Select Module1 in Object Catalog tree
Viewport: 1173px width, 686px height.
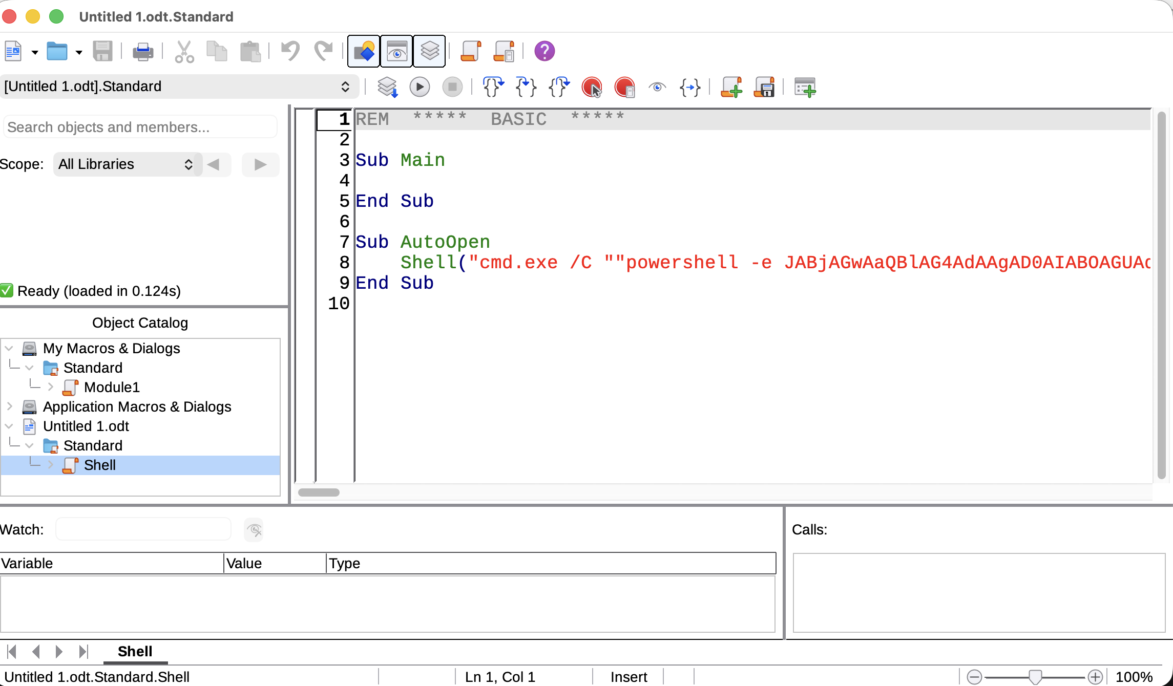(111, 388)
